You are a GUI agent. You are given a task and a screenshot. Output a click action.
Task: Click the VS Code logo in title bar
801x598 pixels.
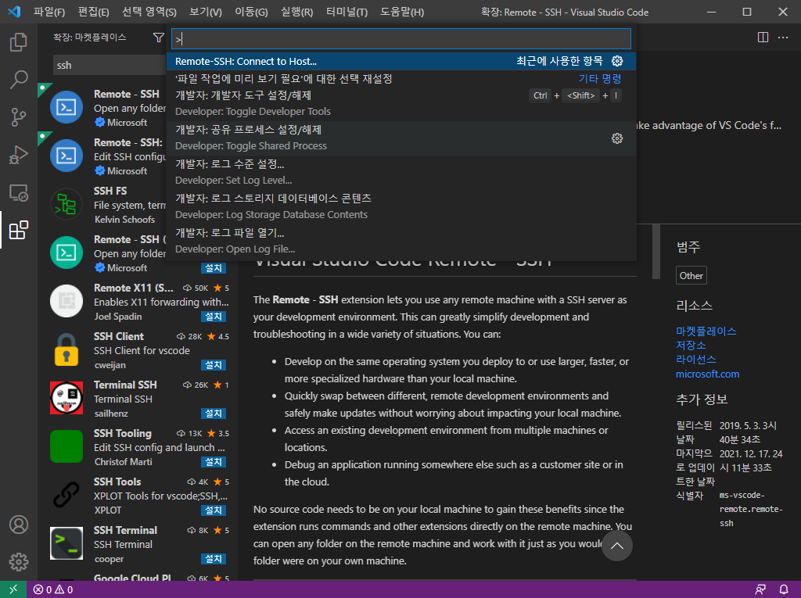[14, 11]
